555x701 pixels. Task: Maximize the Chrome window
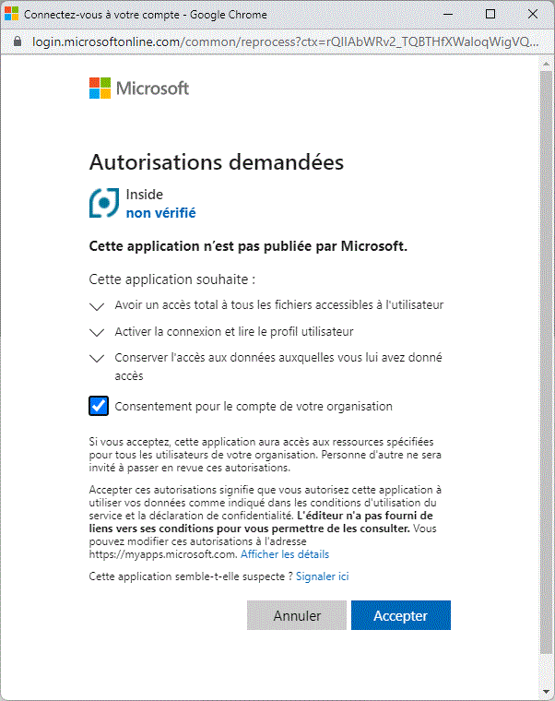click(x=490, y=15)
